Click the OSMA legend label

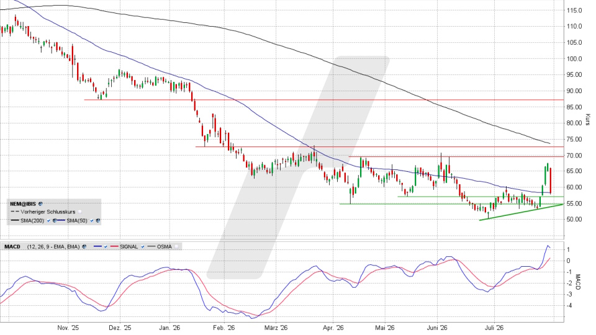tap(164, 246)
